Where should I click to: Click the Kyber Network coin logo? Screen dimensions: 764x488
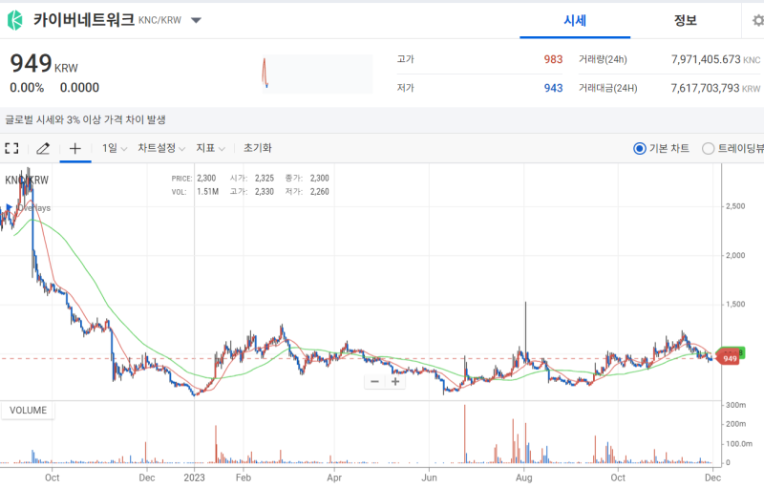point(15,20)
